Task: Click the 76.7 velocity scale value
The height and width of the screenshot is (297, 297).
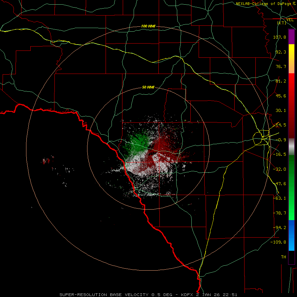Action: pyautogui.click(x=281, y=66)
